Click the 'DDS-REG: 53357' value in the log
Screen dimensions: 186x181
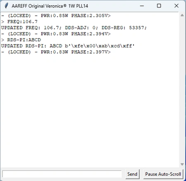pyautogui.click(x=124, y=28)
